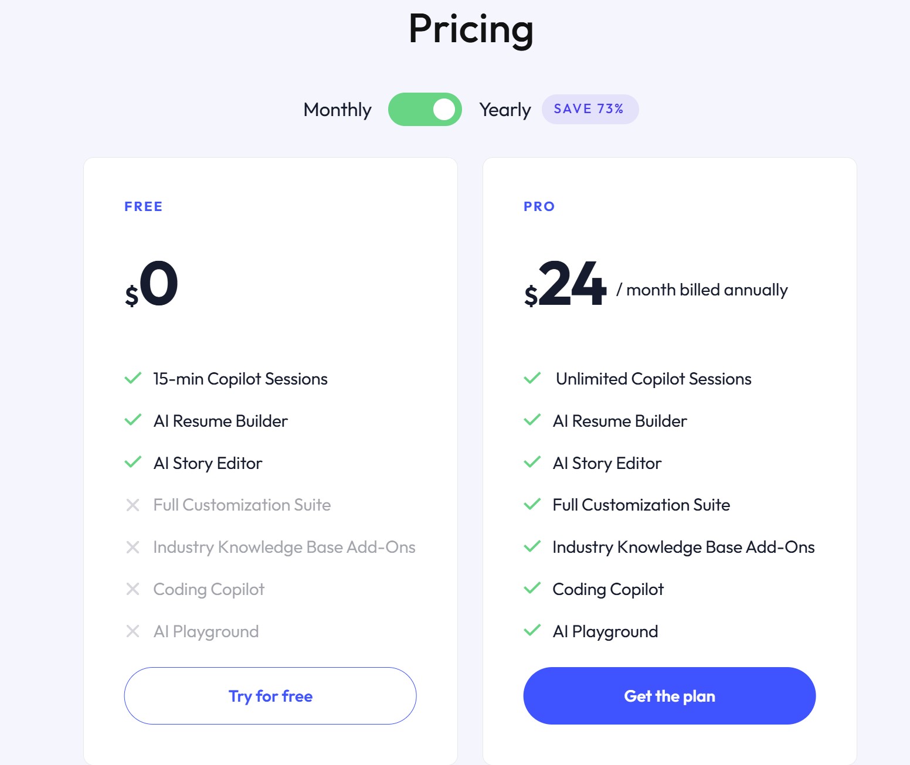Click the PRO plan heading

(539, 206)
